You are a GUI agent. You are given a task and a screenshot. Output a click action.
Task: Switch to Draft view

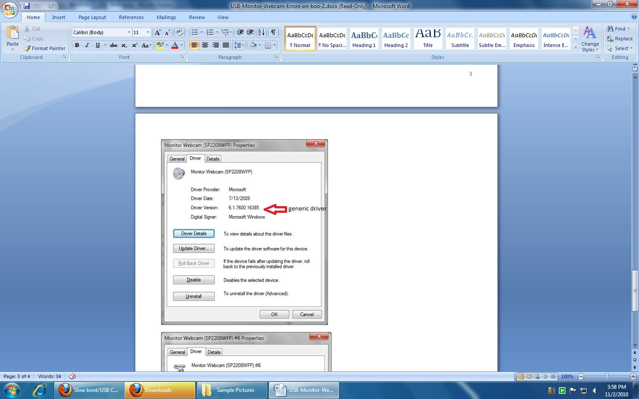[553, 376]
